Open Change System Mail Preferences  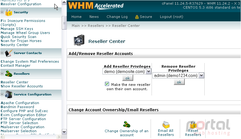click(x=30, y=61)
